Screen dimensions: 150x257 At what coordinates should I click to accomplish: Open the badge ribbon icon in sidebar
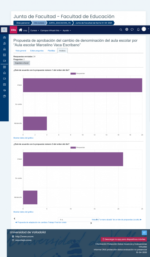[x=5, y=49]
